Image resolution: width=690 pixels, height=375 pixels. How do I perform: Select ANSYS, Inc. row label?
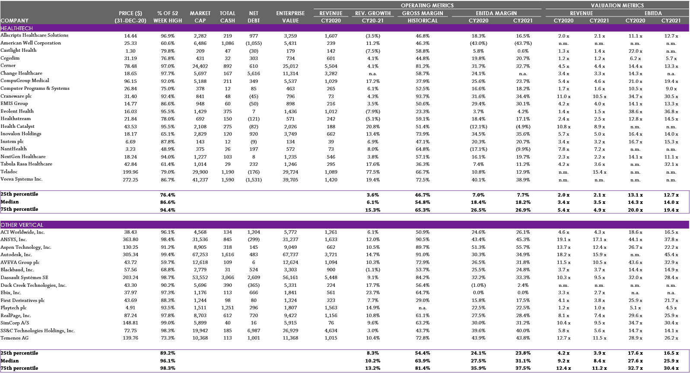(x=14, y=239)
